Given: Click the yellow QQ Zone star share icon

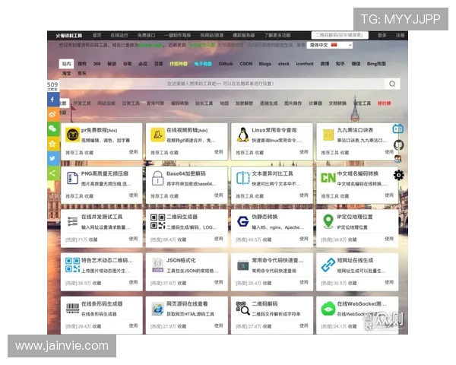Looking at the screenshot, I should click(x=53, y=144).
